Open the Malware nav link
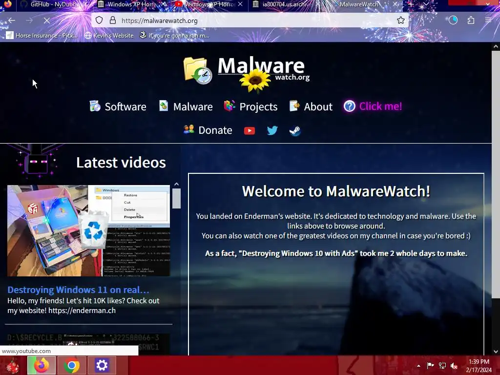The height and width of the screenshot is (375, 500). [186, 106]
